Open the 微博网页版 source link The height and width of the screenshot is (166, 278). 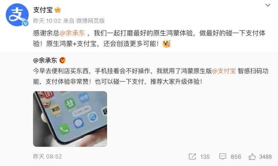point(90,21)
